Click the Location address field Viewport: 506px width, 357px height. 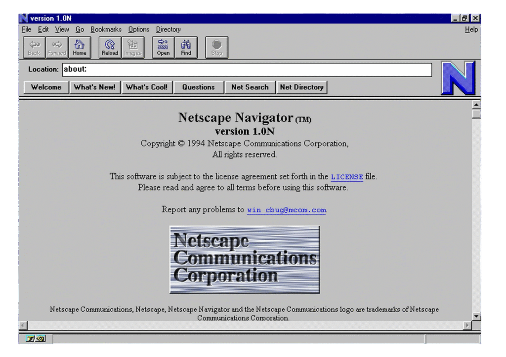247,70
